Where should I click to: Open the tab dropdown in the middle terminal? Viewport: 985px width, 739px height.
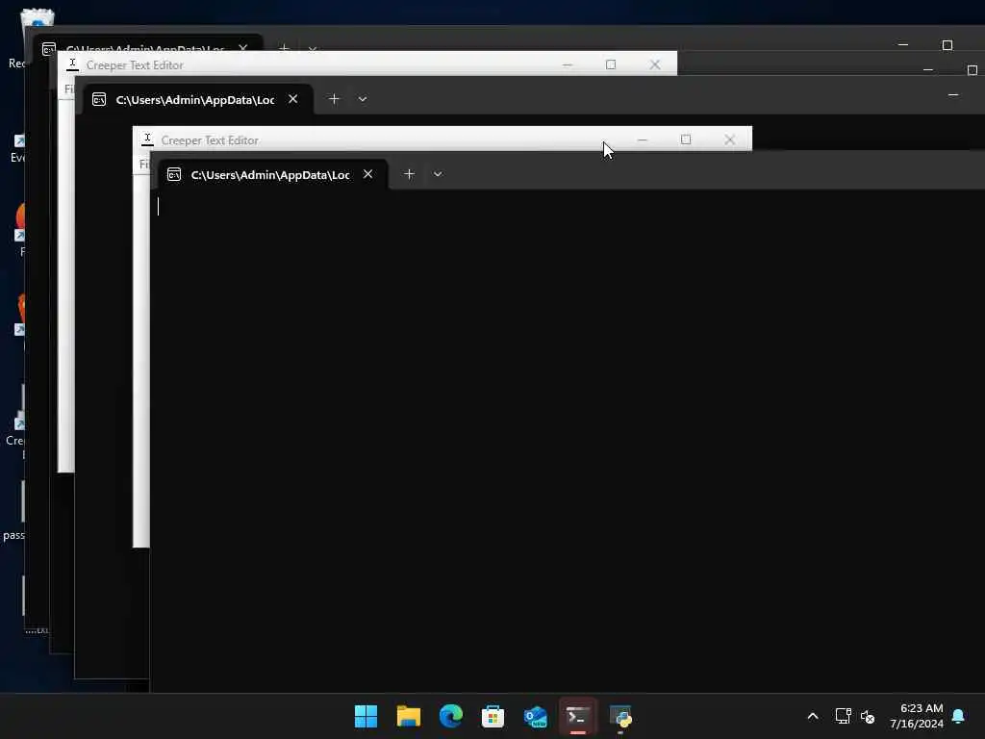[363, 99]
